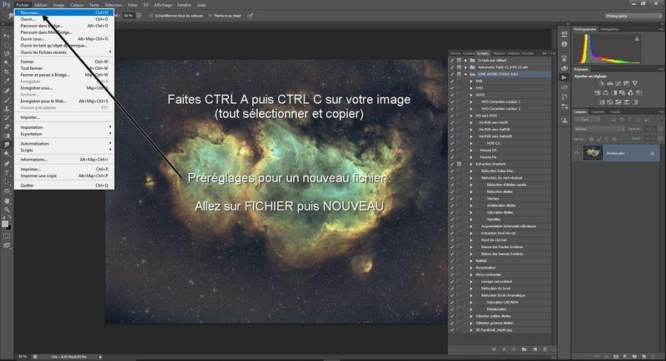Expand 'Extraction Gradient' action
The height and width of the screenshot is (361, 666).
click(471, 164)
